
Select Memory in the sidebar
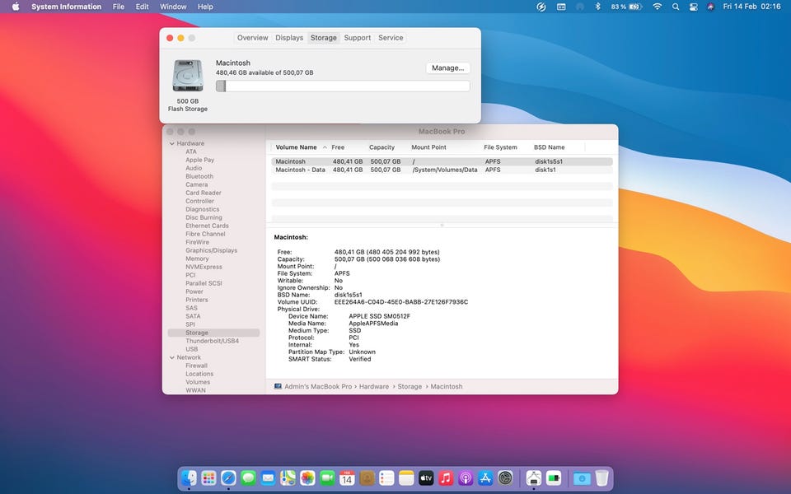[x=197, y=259]
